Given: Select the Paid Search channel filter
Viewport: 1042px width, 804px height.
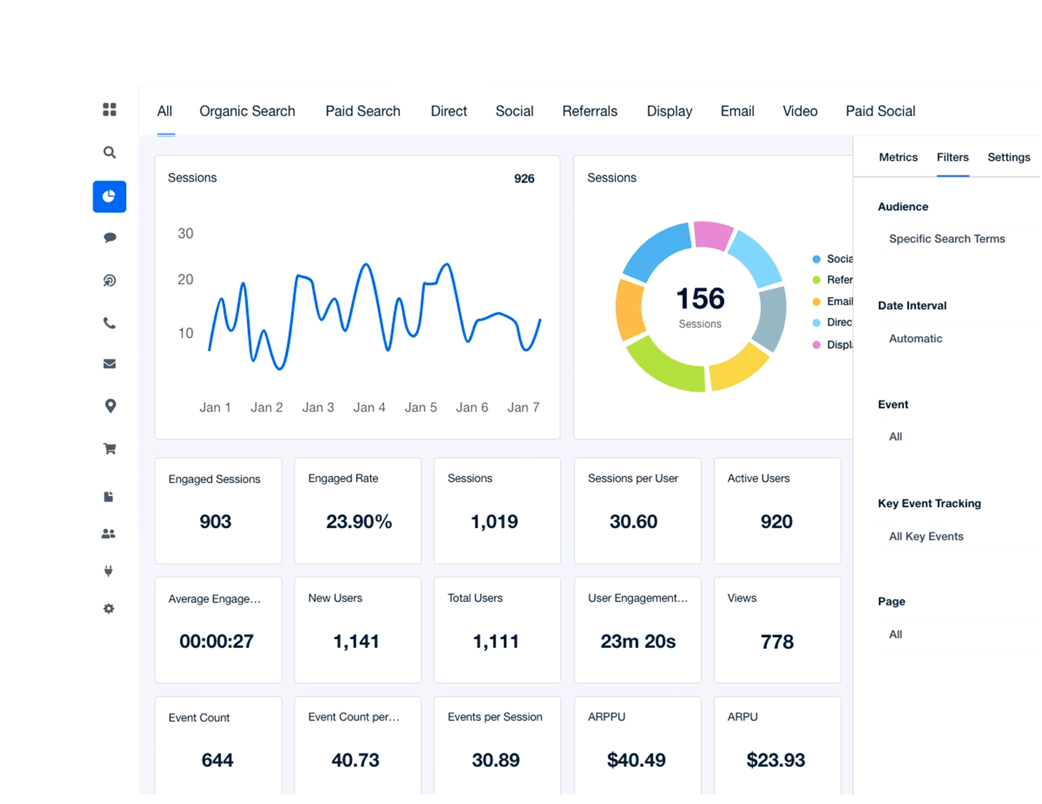Looking at the screenshot, I should pyautogui.click(x=362, y=111).
